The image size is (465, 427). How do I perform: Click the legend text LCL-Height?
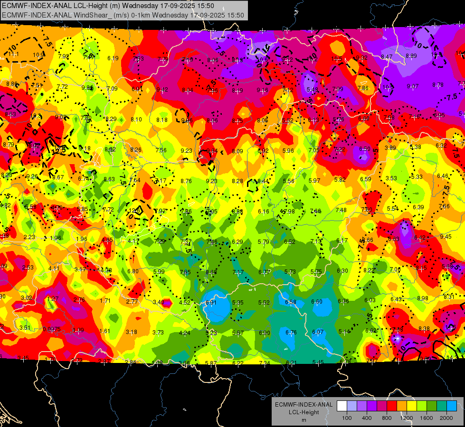(x=304, y=412)
